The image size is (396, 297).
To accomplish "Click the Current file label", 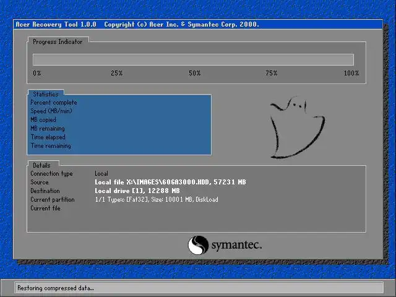I will (45, 208).
